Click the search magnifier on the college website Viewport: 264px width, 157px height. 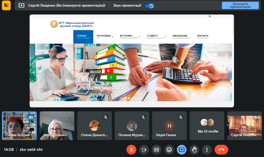[x=210, y=16]
